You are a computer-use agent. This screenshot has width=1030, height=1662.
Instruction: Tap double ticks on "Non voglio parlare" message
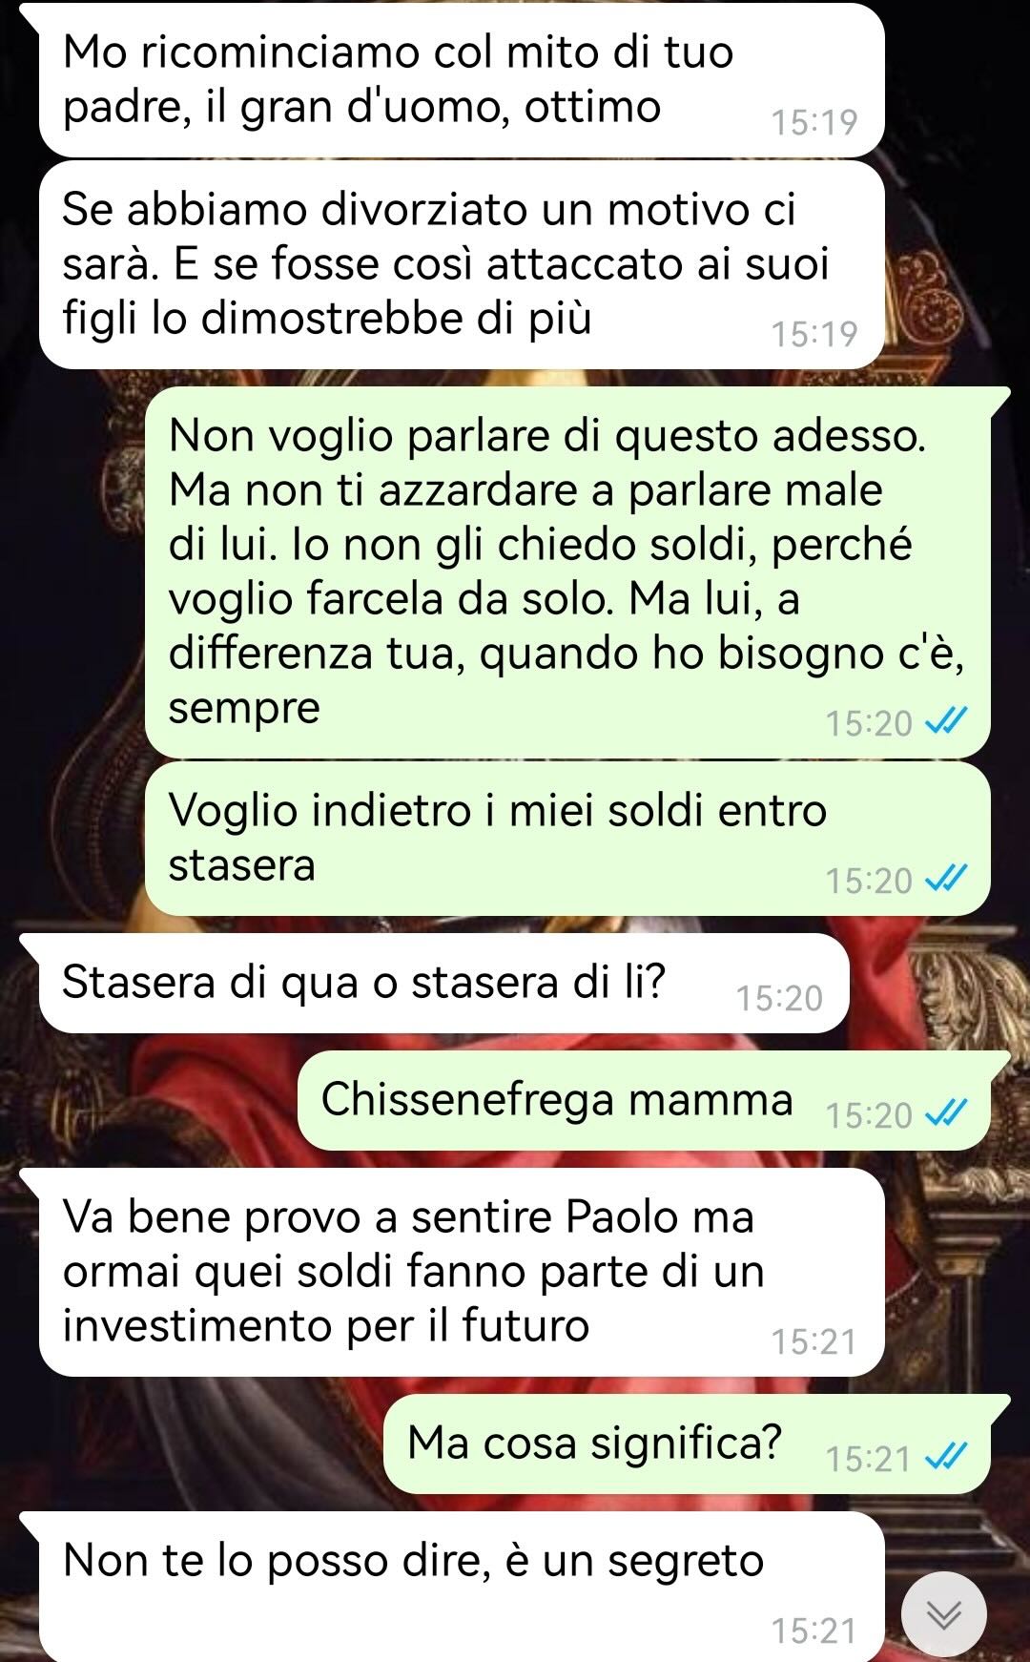(946, 721)
